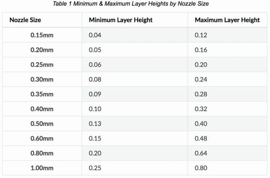This screenshot has width=270, height=178.
Task: Click the 1.00mm nozzle size cell
Action: pyautogui.click(x=42, y=168)
